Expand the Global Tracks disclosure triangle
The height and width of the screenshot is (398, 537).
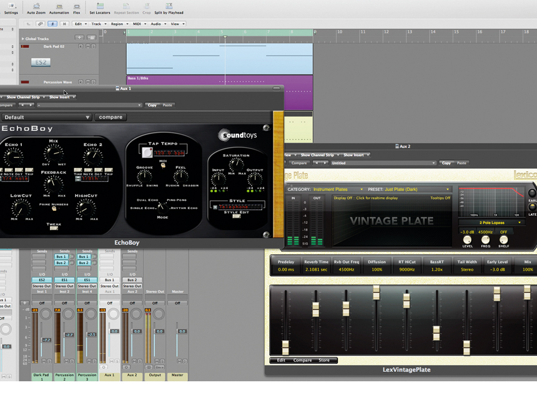coord(23,39)
